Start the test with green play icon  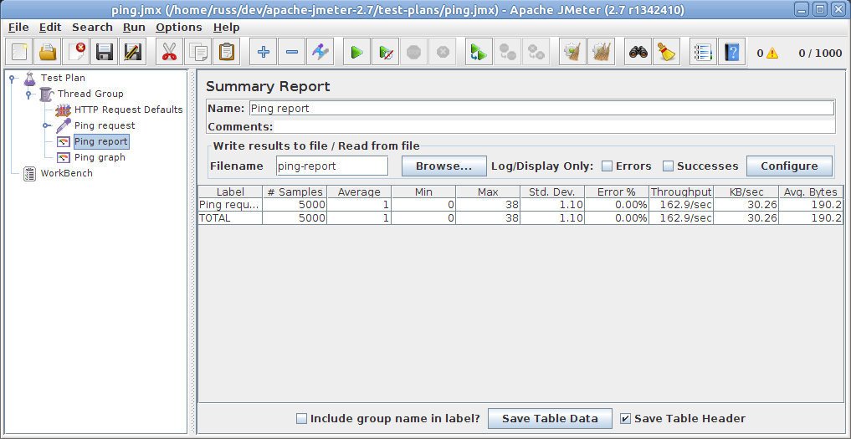coord(357,52)
